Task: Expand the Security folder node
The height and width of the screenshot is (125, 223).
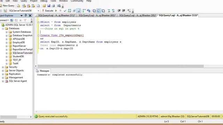Action: click(3, 67)
